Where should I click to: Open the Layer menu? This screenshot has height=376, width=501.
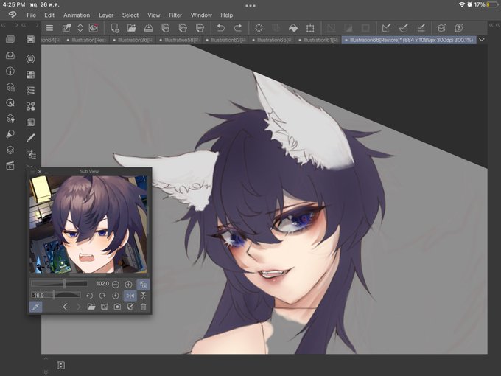(x=106, y=15)
